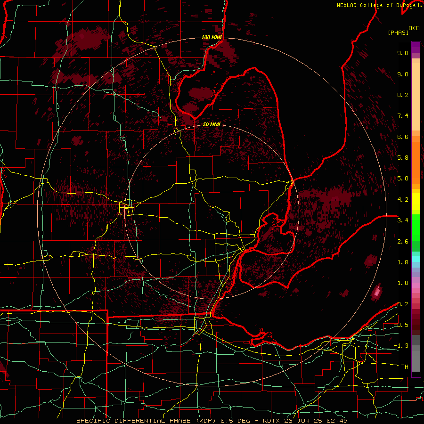
Task: Select the -0.5 scale value
Action: (x=401, y=325)
